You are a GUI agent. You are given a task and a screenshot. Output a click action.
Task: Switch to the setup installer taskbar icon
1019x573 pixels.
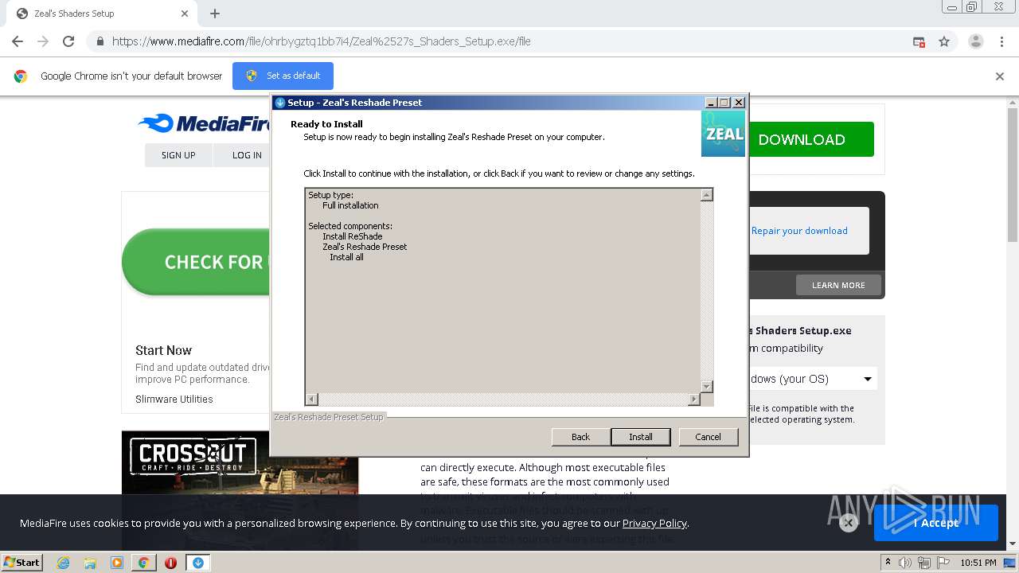pos(198,563)
